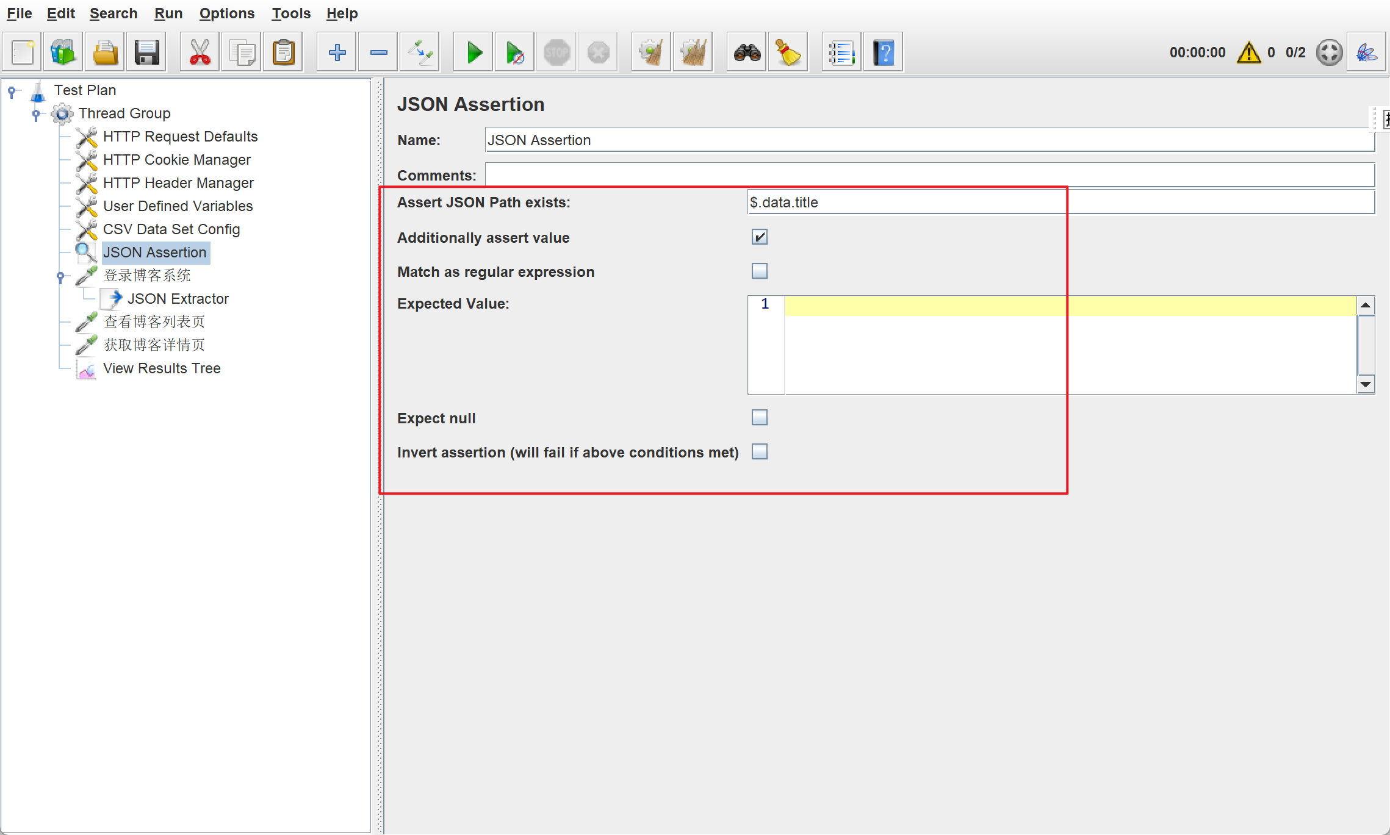Click the binoculars Search icon
1390x835 pixels.
pos(747,52)
